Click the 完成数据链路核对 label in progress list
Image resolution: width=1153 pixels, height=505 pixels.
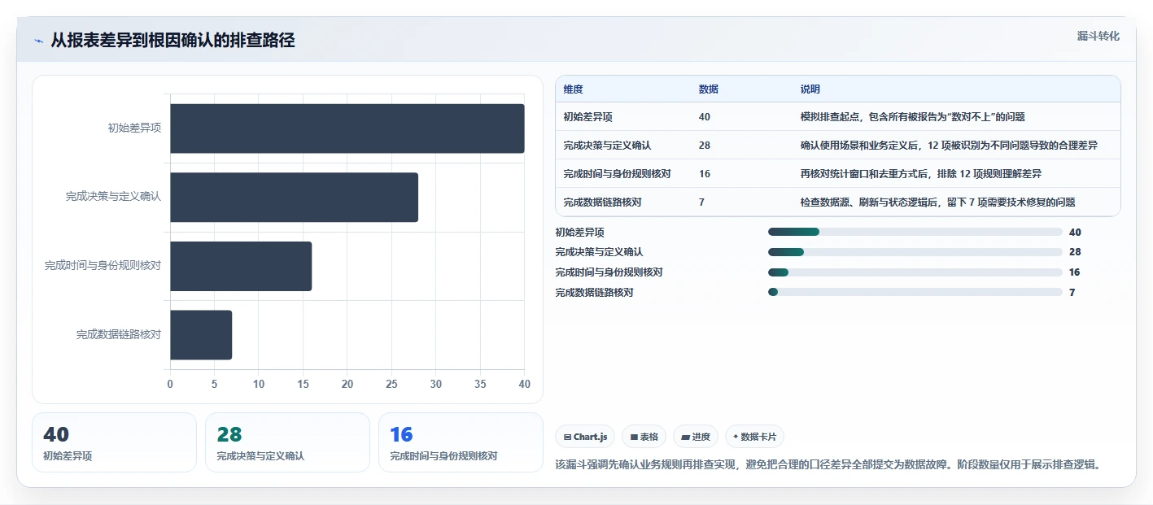coord(594,293)
